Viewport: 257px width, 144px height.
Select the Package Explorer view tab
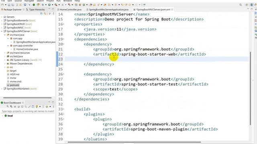(x=12, y=10)
